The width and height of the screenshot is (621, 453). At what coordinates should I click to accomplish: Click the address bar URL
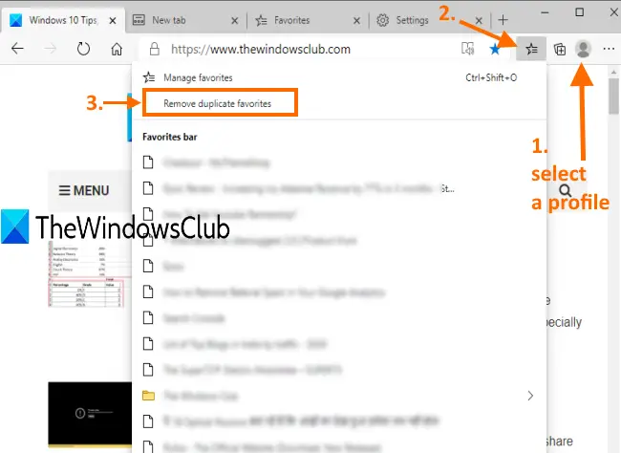261,49
